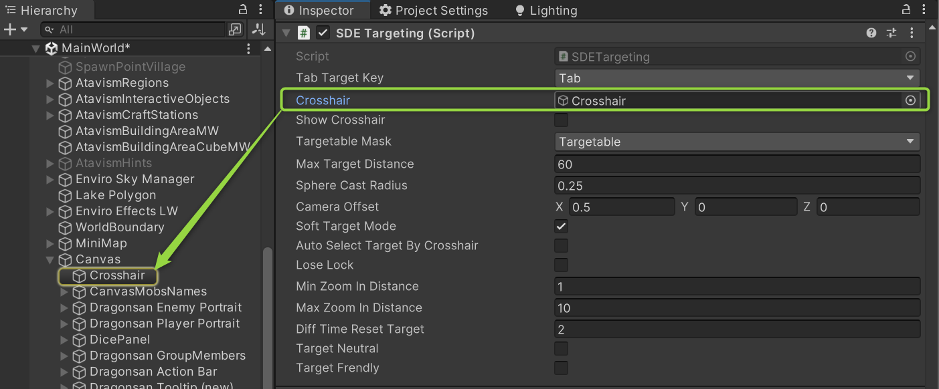This screenshot has height=389, width=939.
Task: Toggle Auto Select Target By Crosshair
Action: [x=562, y=245]
